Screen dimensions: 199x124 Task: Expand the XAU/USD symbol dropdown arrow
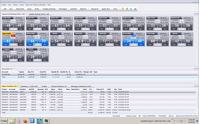click(12, 34)
